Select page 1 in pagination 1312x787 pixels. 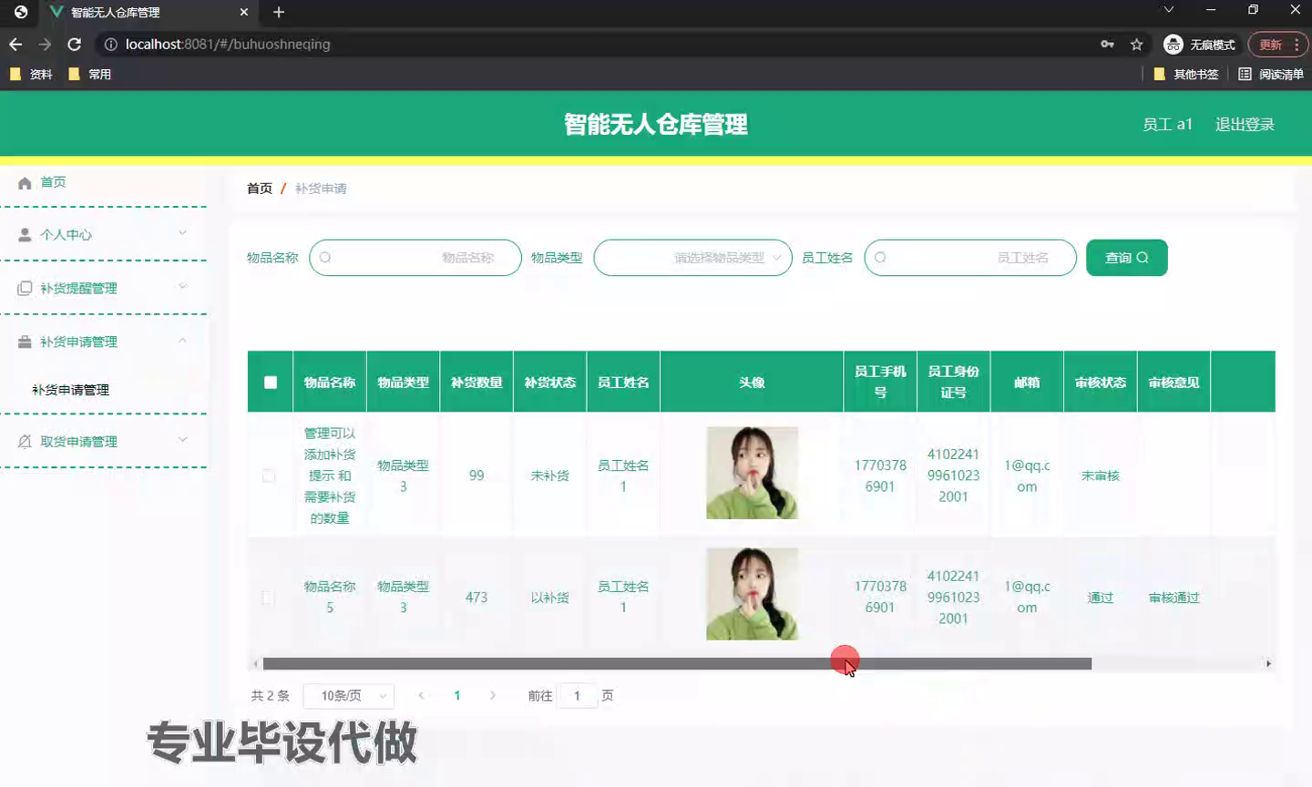(x=457, y=696)
